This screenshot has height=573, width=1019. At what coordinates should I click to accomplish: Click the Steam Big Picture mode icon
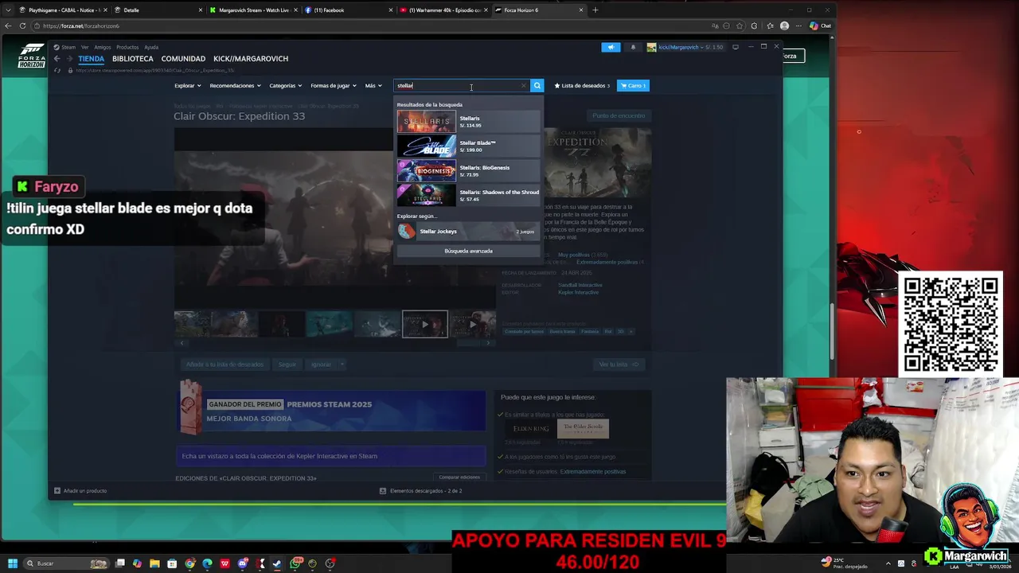(x=735, y=47)
